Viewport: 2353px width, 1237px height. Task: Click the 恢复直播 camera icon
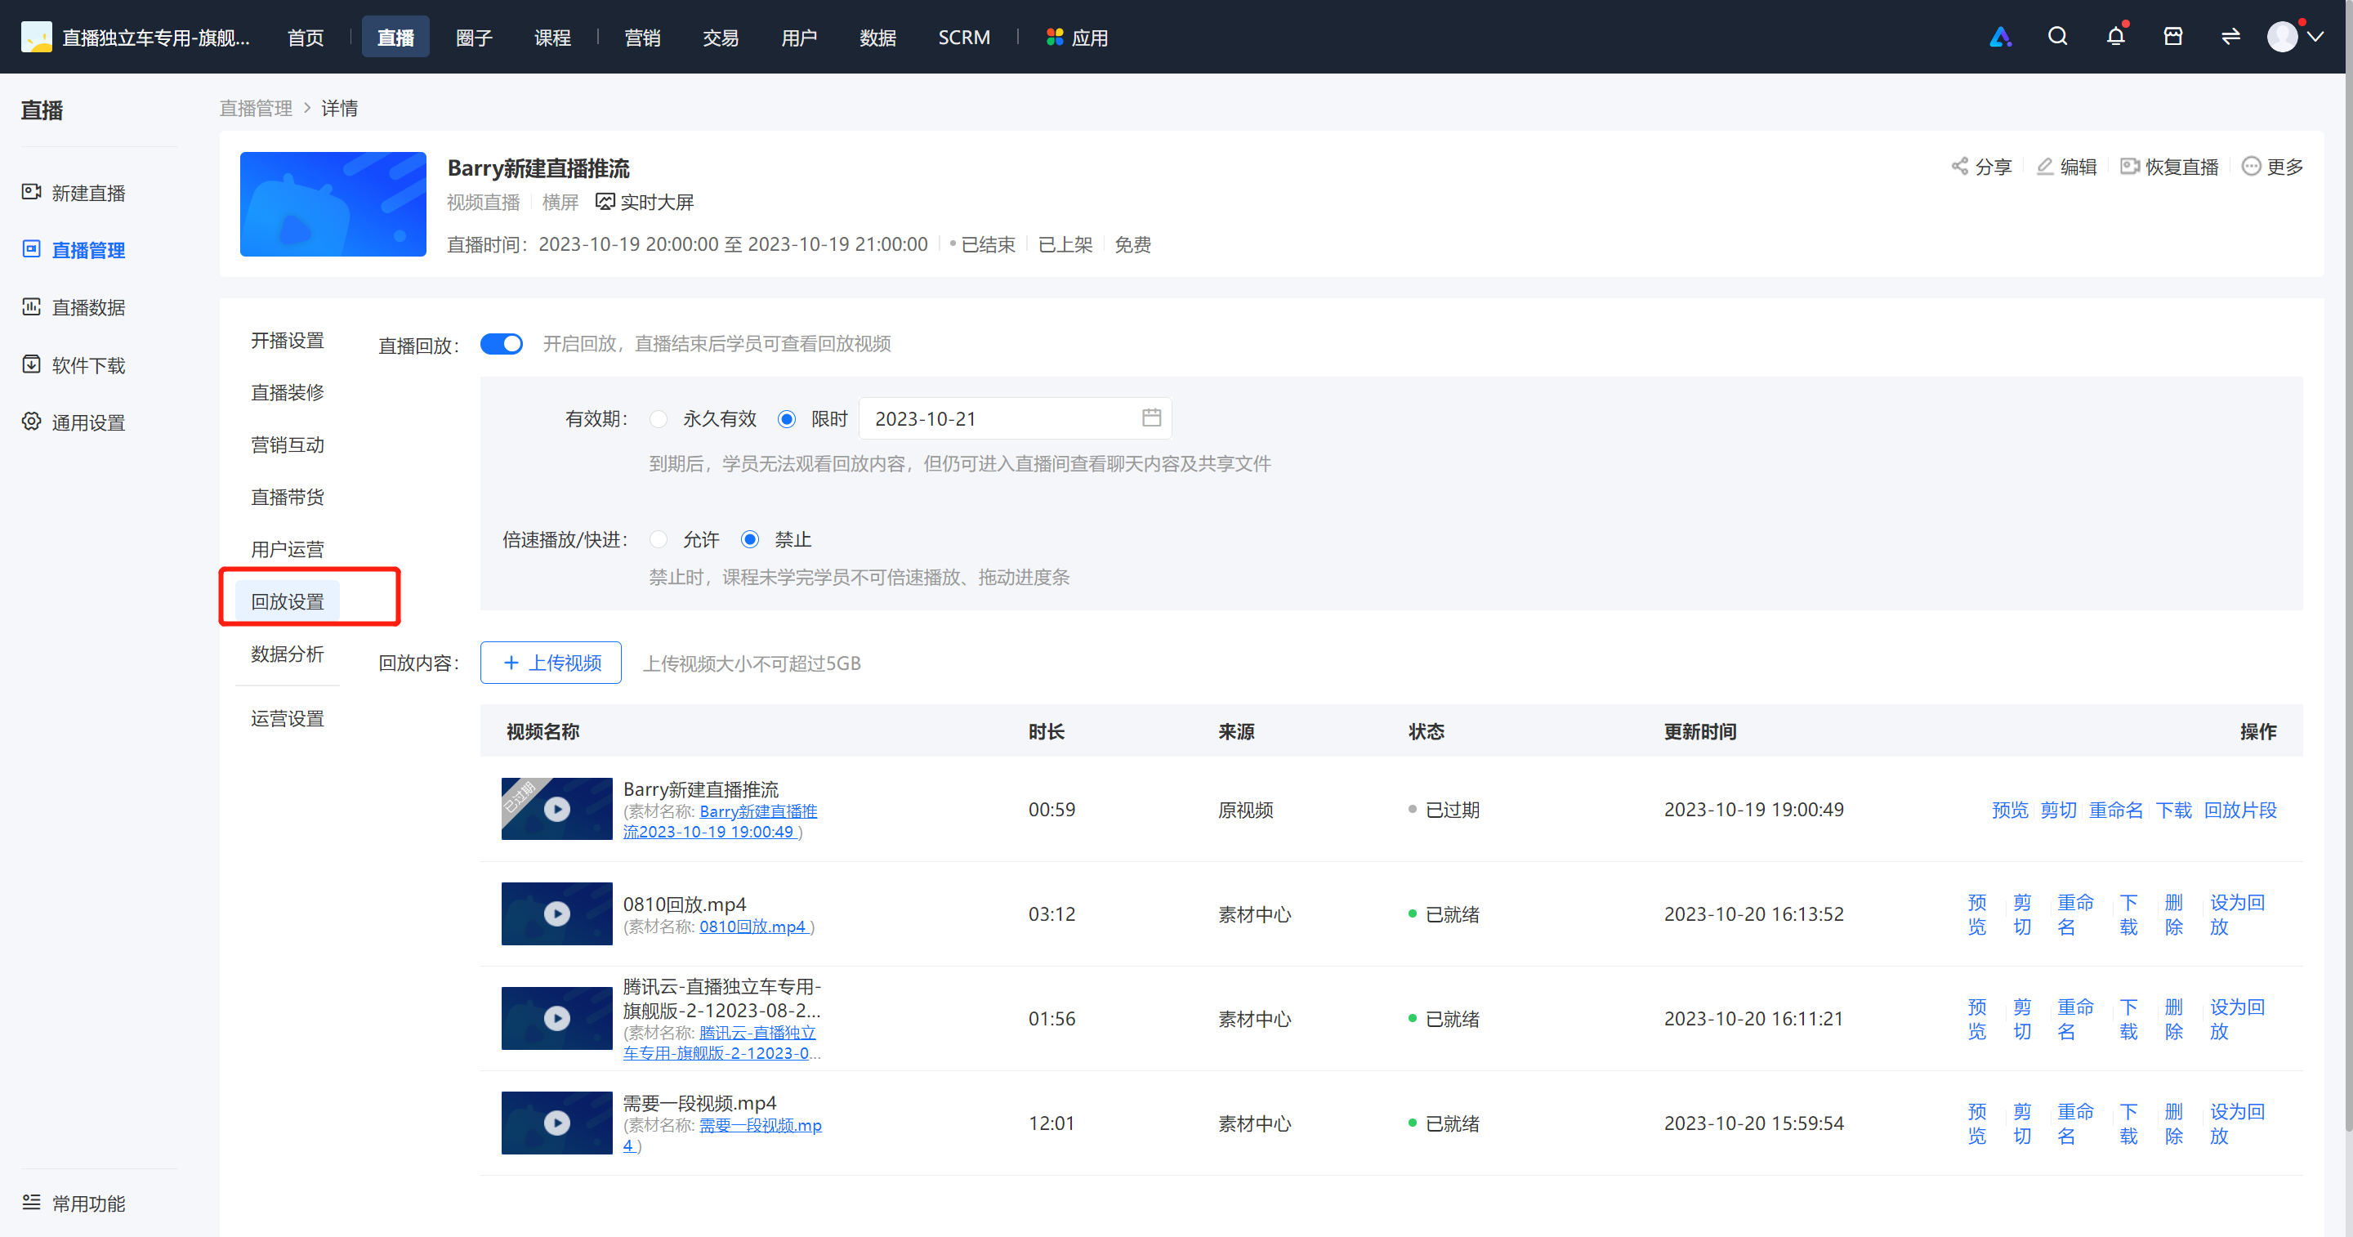coord(2130,167)
